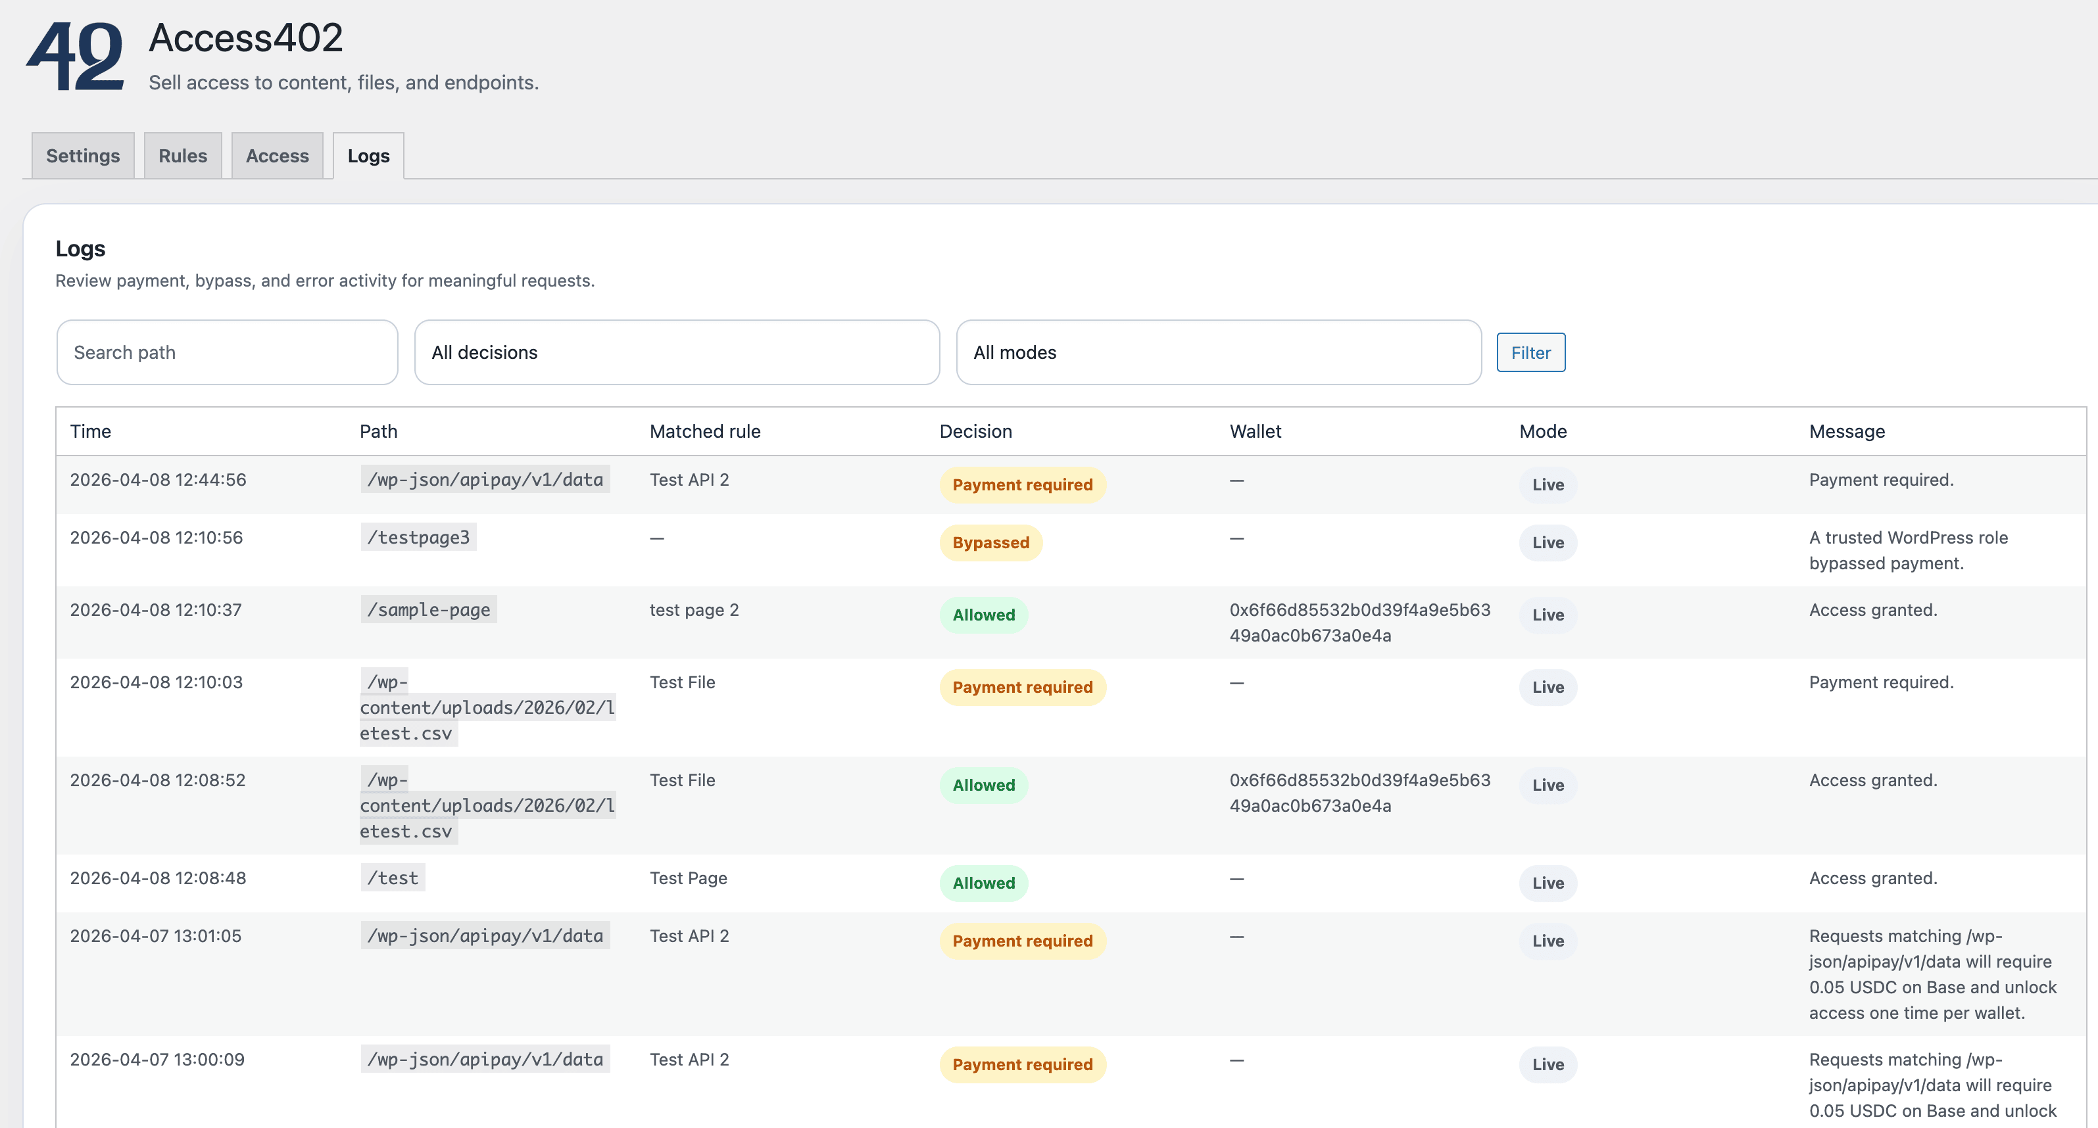Click the Message column header
The height and width of the screenshot is (1128, 2098).
(x=1847, y=431)
